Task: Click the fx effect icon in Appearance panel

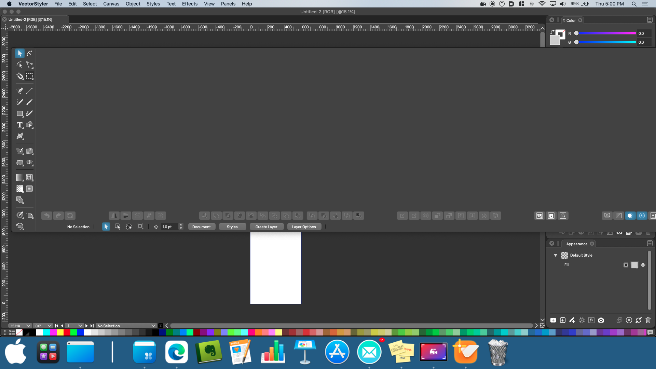Action: click(x=591, y=320)
